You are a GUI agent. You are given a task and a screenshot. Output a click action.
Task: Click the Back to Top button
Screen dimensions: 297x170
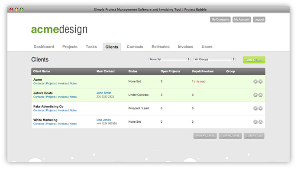pyautogui.click(x=254, y=136)
